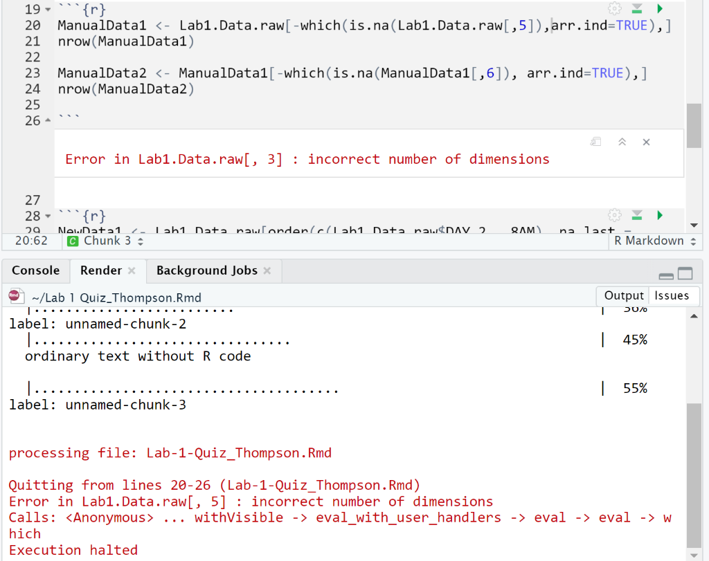
Task: Show chunk output in new window
Action: point(596,142)
